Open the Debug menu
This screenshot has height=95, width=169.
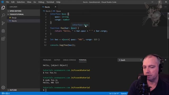point(41,2)
